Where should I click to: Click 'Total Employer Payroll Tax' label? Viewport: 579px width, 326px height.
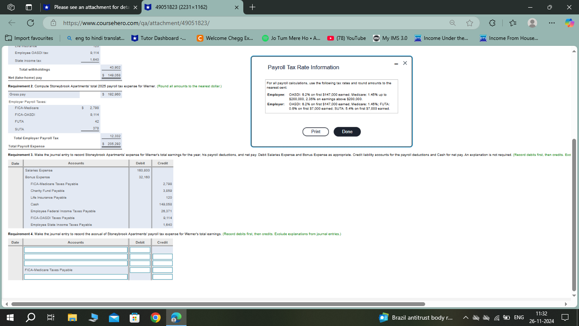(x=36, y=138)
